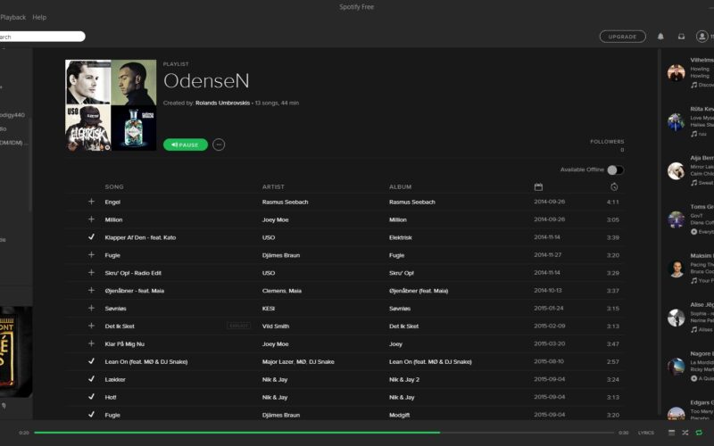Click the duration 2:57
This screenshot has height=446, width=714.
click(x=612, y=362)
